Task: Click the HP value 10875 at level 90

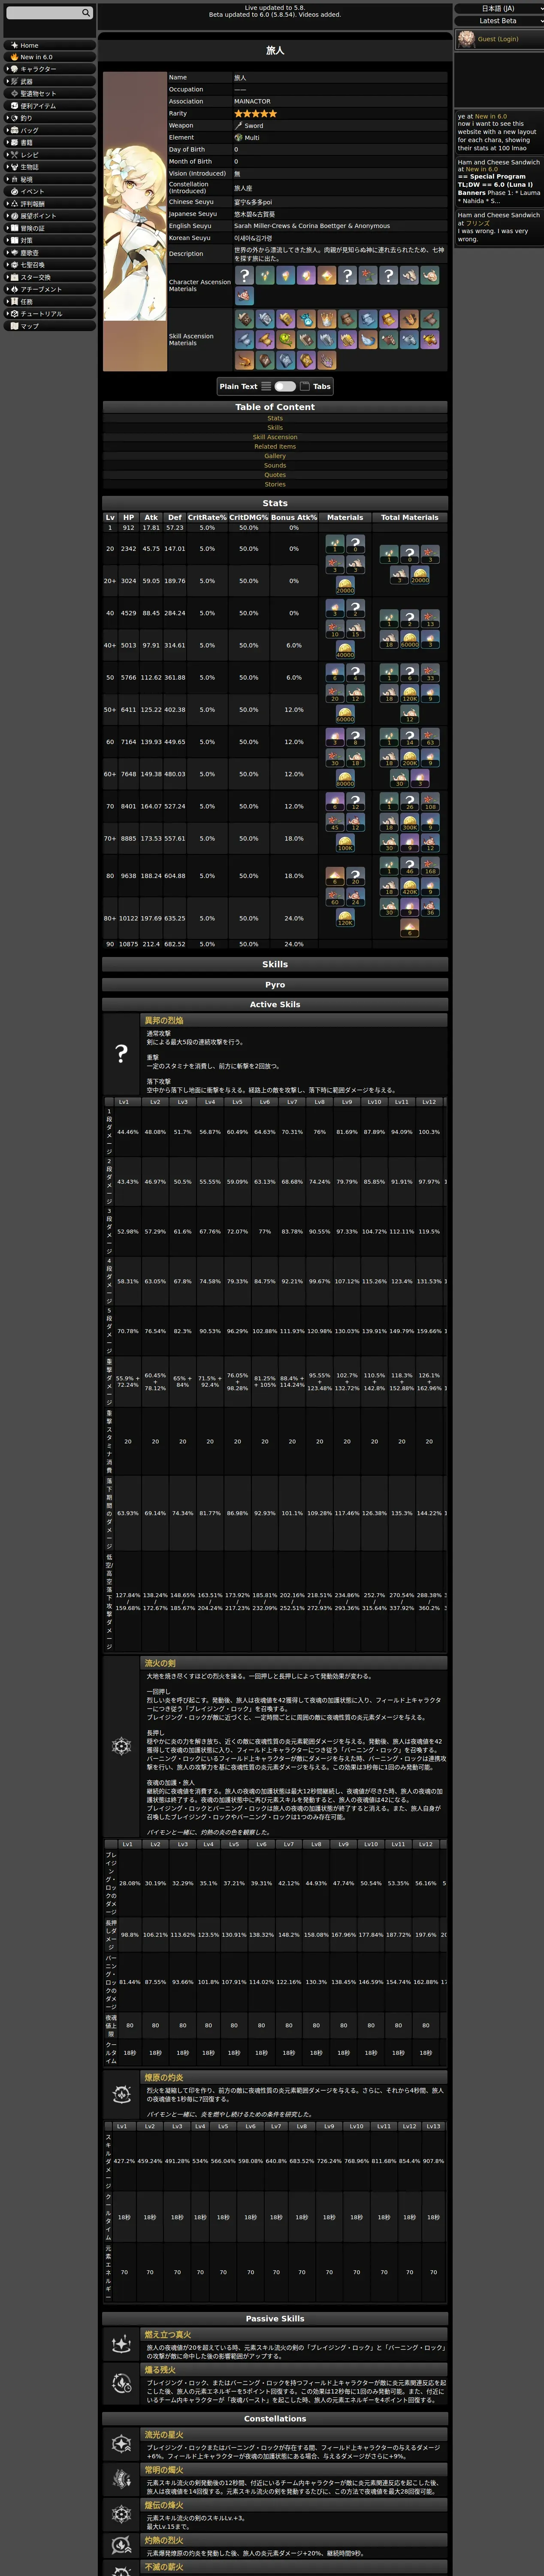Action: pyautogui.click(x=128, y=944)
